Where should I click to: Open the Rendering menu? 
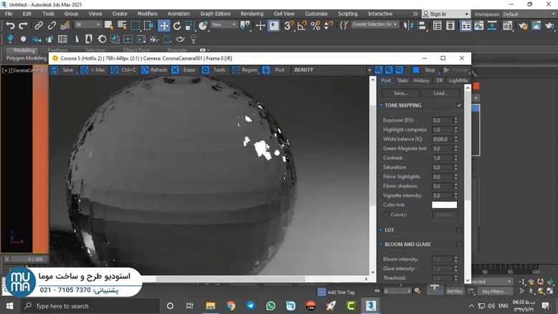coord(252,14)
